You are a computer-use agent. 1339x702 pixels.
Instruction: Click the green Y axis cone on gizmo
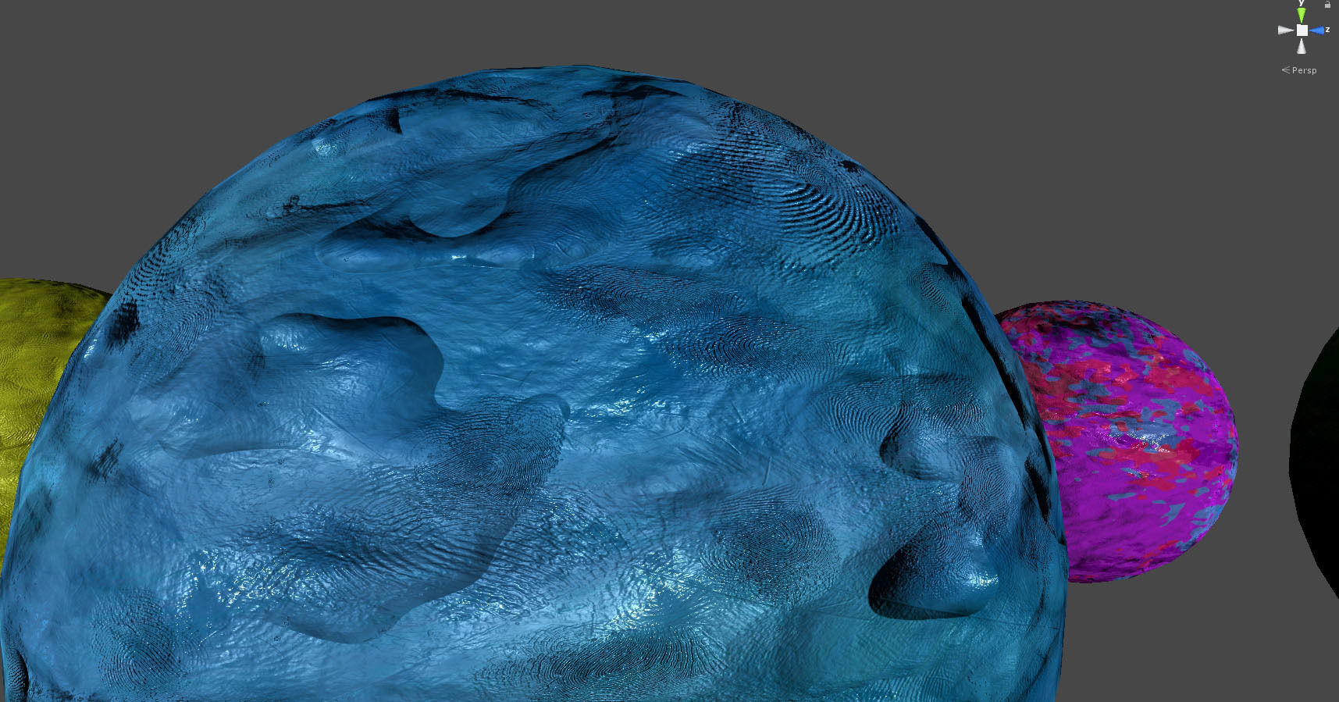coord(1302,15)
